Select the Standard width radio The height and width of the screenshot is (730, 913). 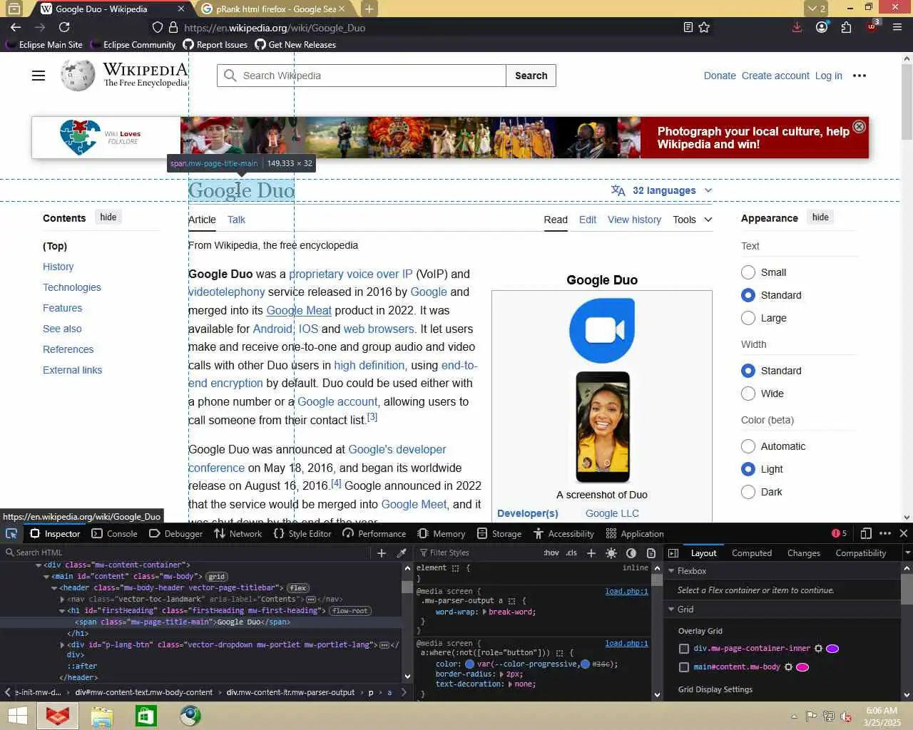click(x=748, y=371)
